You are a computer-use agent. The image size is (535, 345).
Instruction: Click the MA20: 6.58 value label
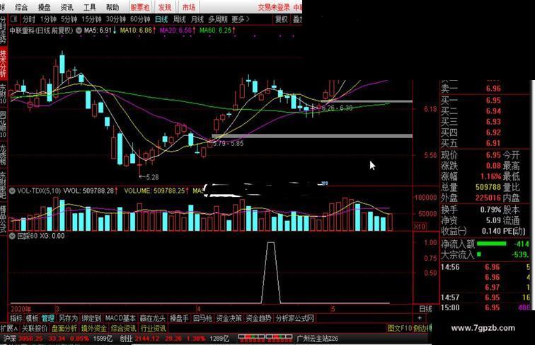pos(178,30)
